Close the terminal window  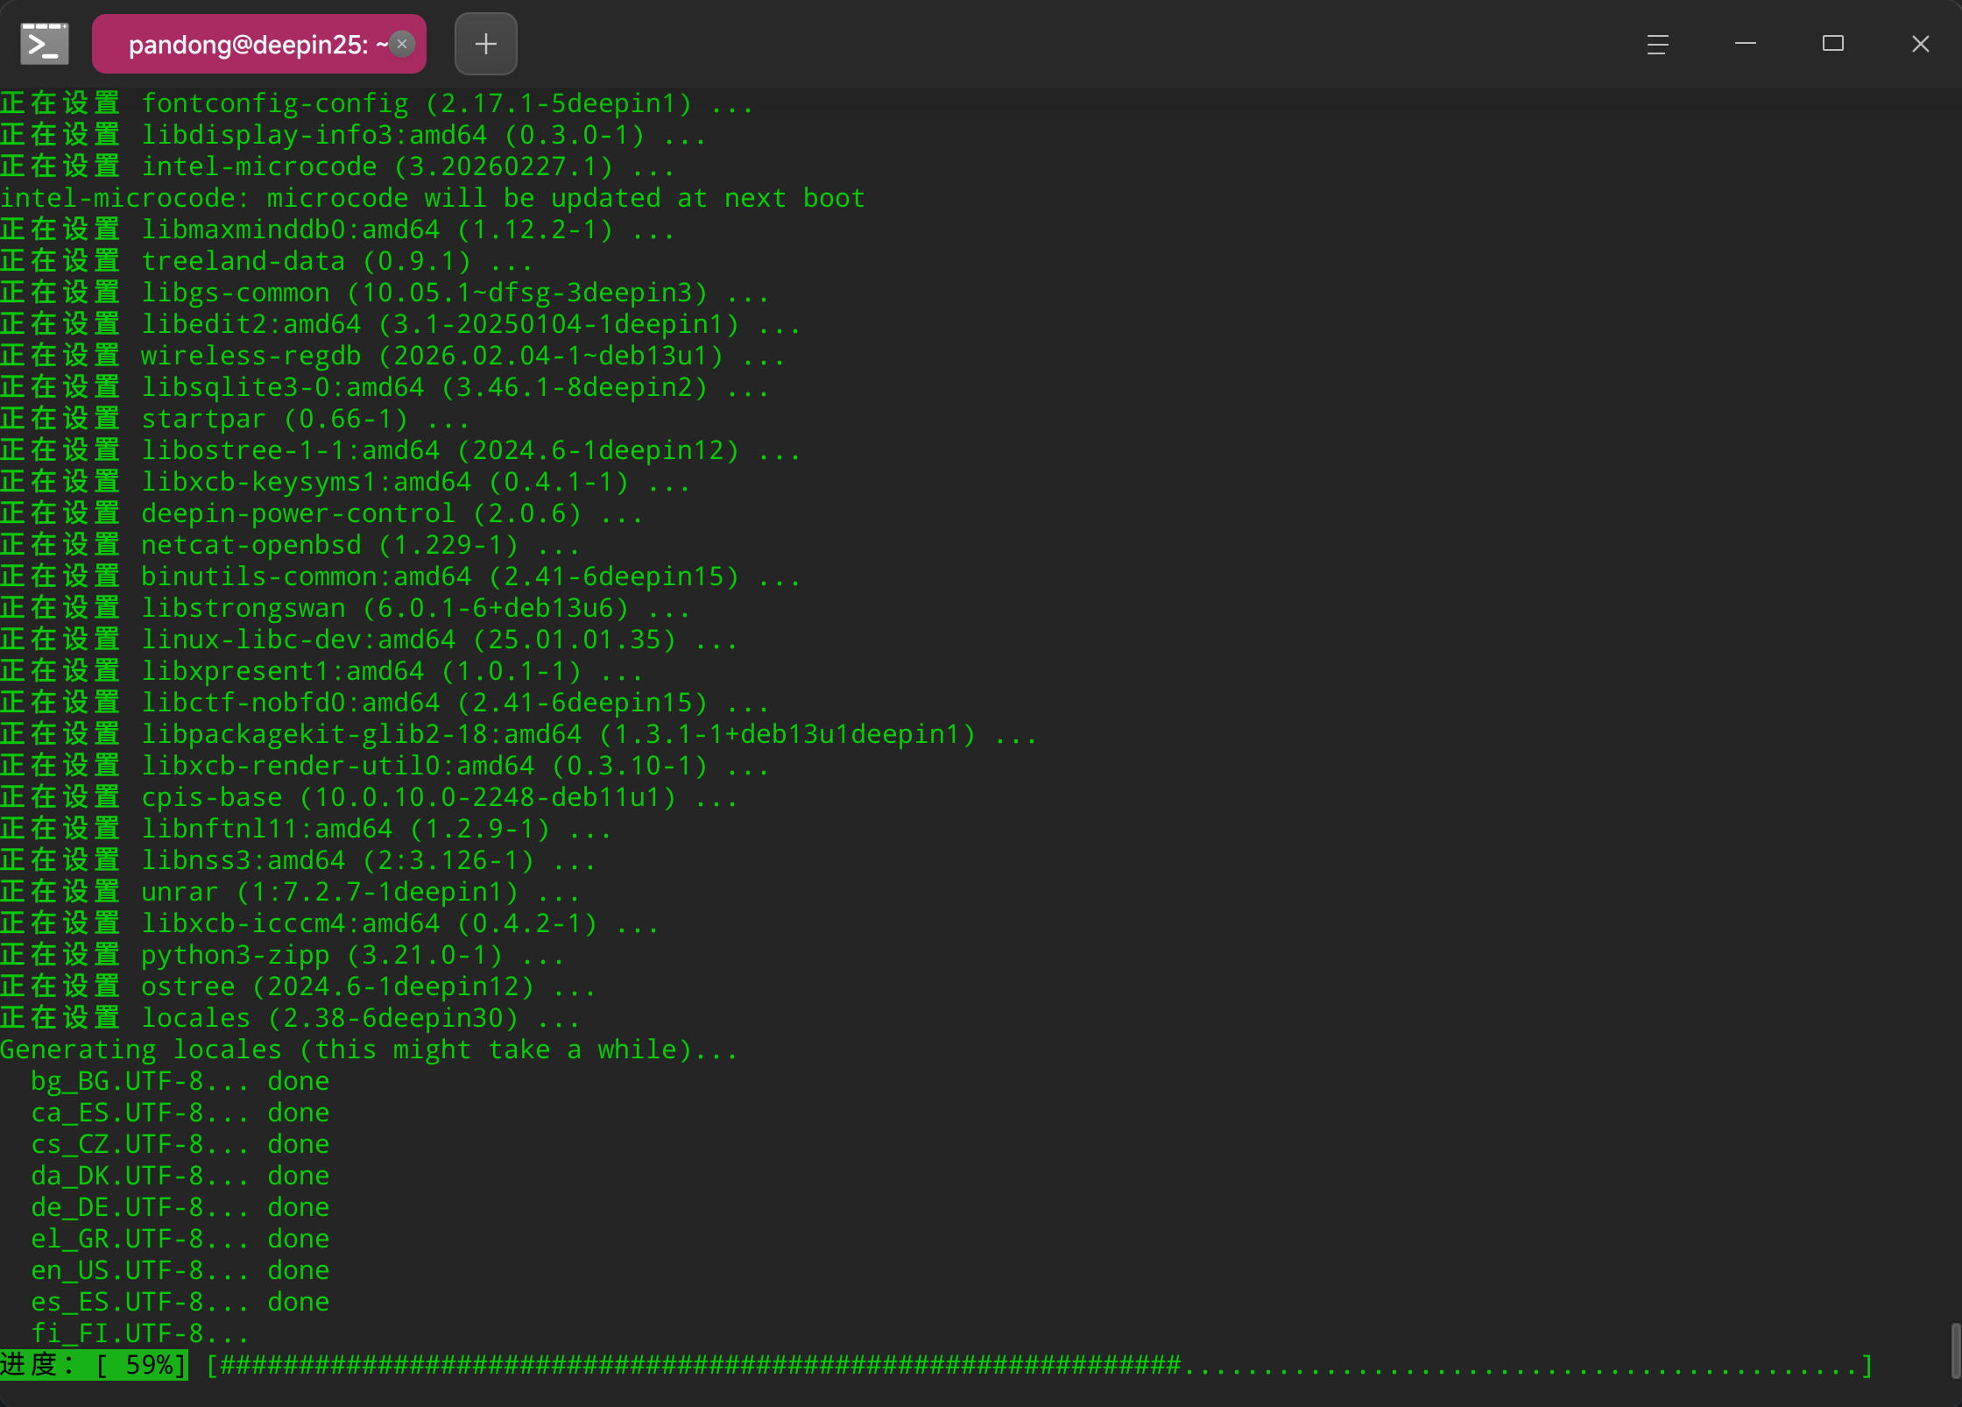pyautogui.click(x=1920, y=44)
